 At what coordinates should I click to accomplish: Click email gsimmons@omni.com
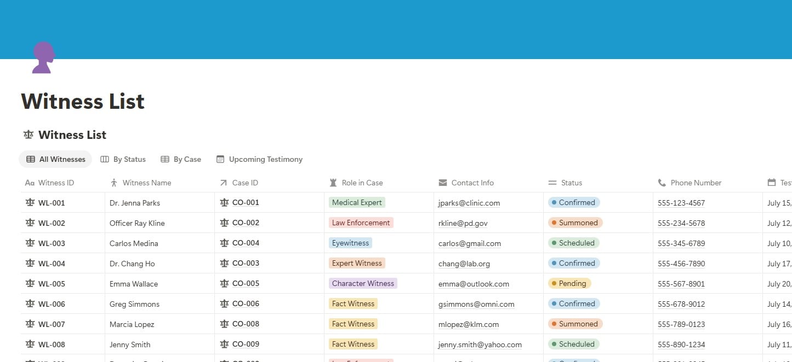click(476, 304)
